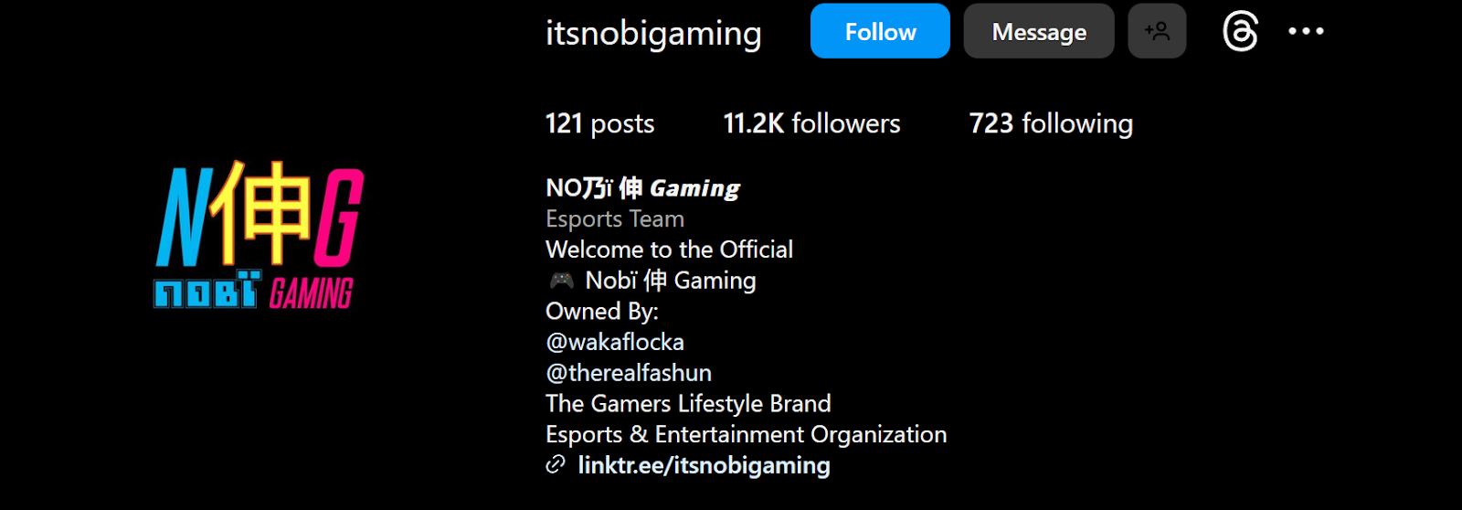Click the Nobi Gaming profile picture
The height and width of the screenshot is (510, 1462).
260,236
